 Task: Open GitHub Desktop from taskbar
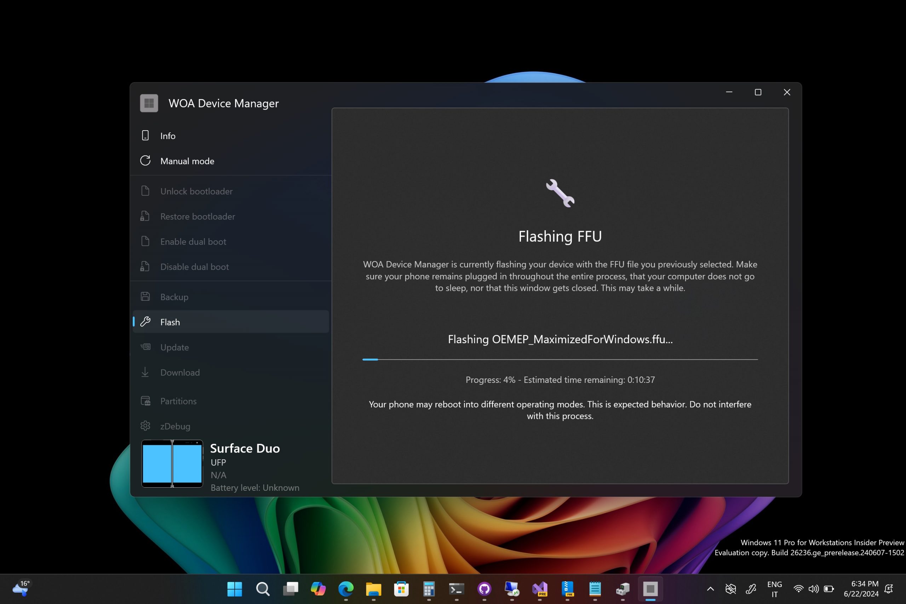pos(484,589)
